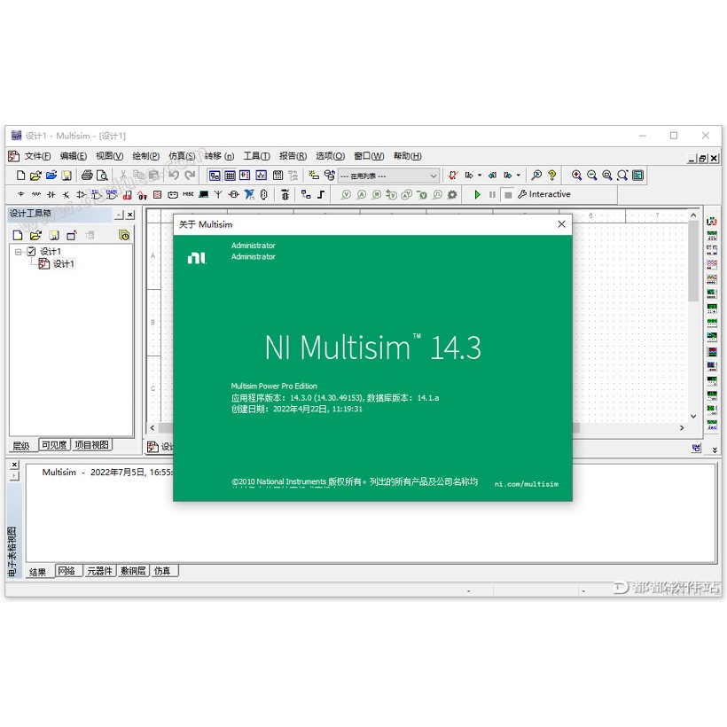The height and width of the screenshot is (727, 727).
Task: Toggle full screen view icon
Action: click(638, 176)
